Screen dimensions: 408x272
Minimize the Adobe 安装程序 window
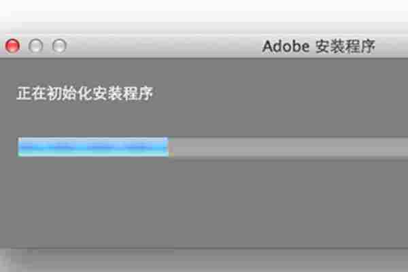pos(35,46)
